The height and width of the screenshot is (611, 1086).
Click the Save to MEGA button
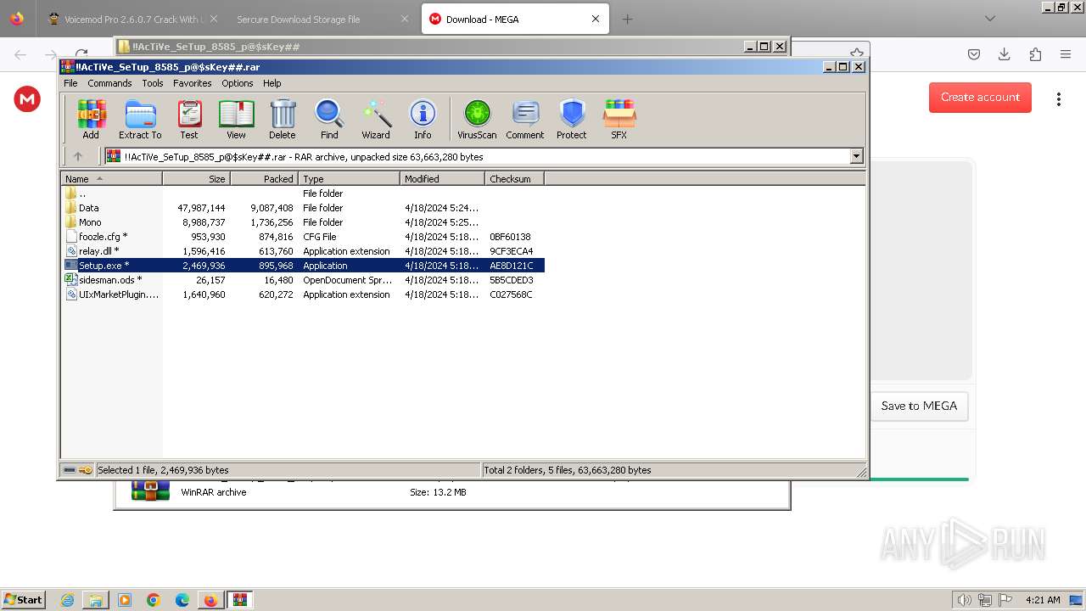click(x=919, y=406)
